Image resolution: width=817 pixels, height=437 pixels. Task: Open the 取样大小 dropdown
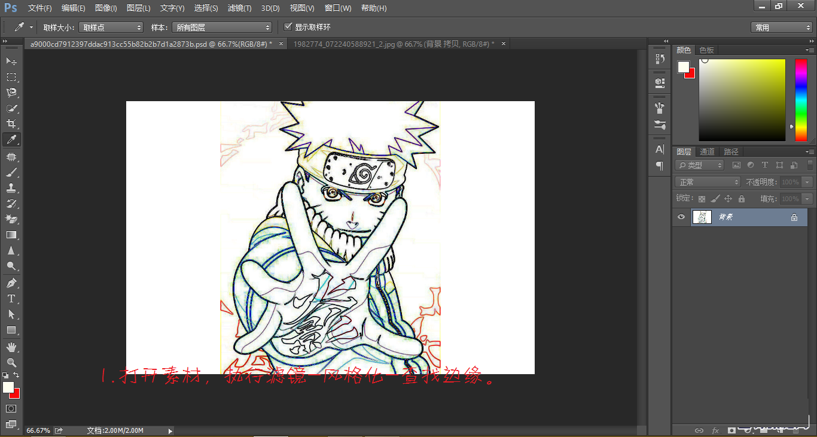[111, 27]
